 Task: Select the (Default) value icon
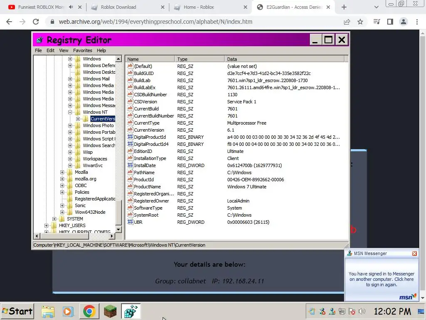click(x=130, y=66)
